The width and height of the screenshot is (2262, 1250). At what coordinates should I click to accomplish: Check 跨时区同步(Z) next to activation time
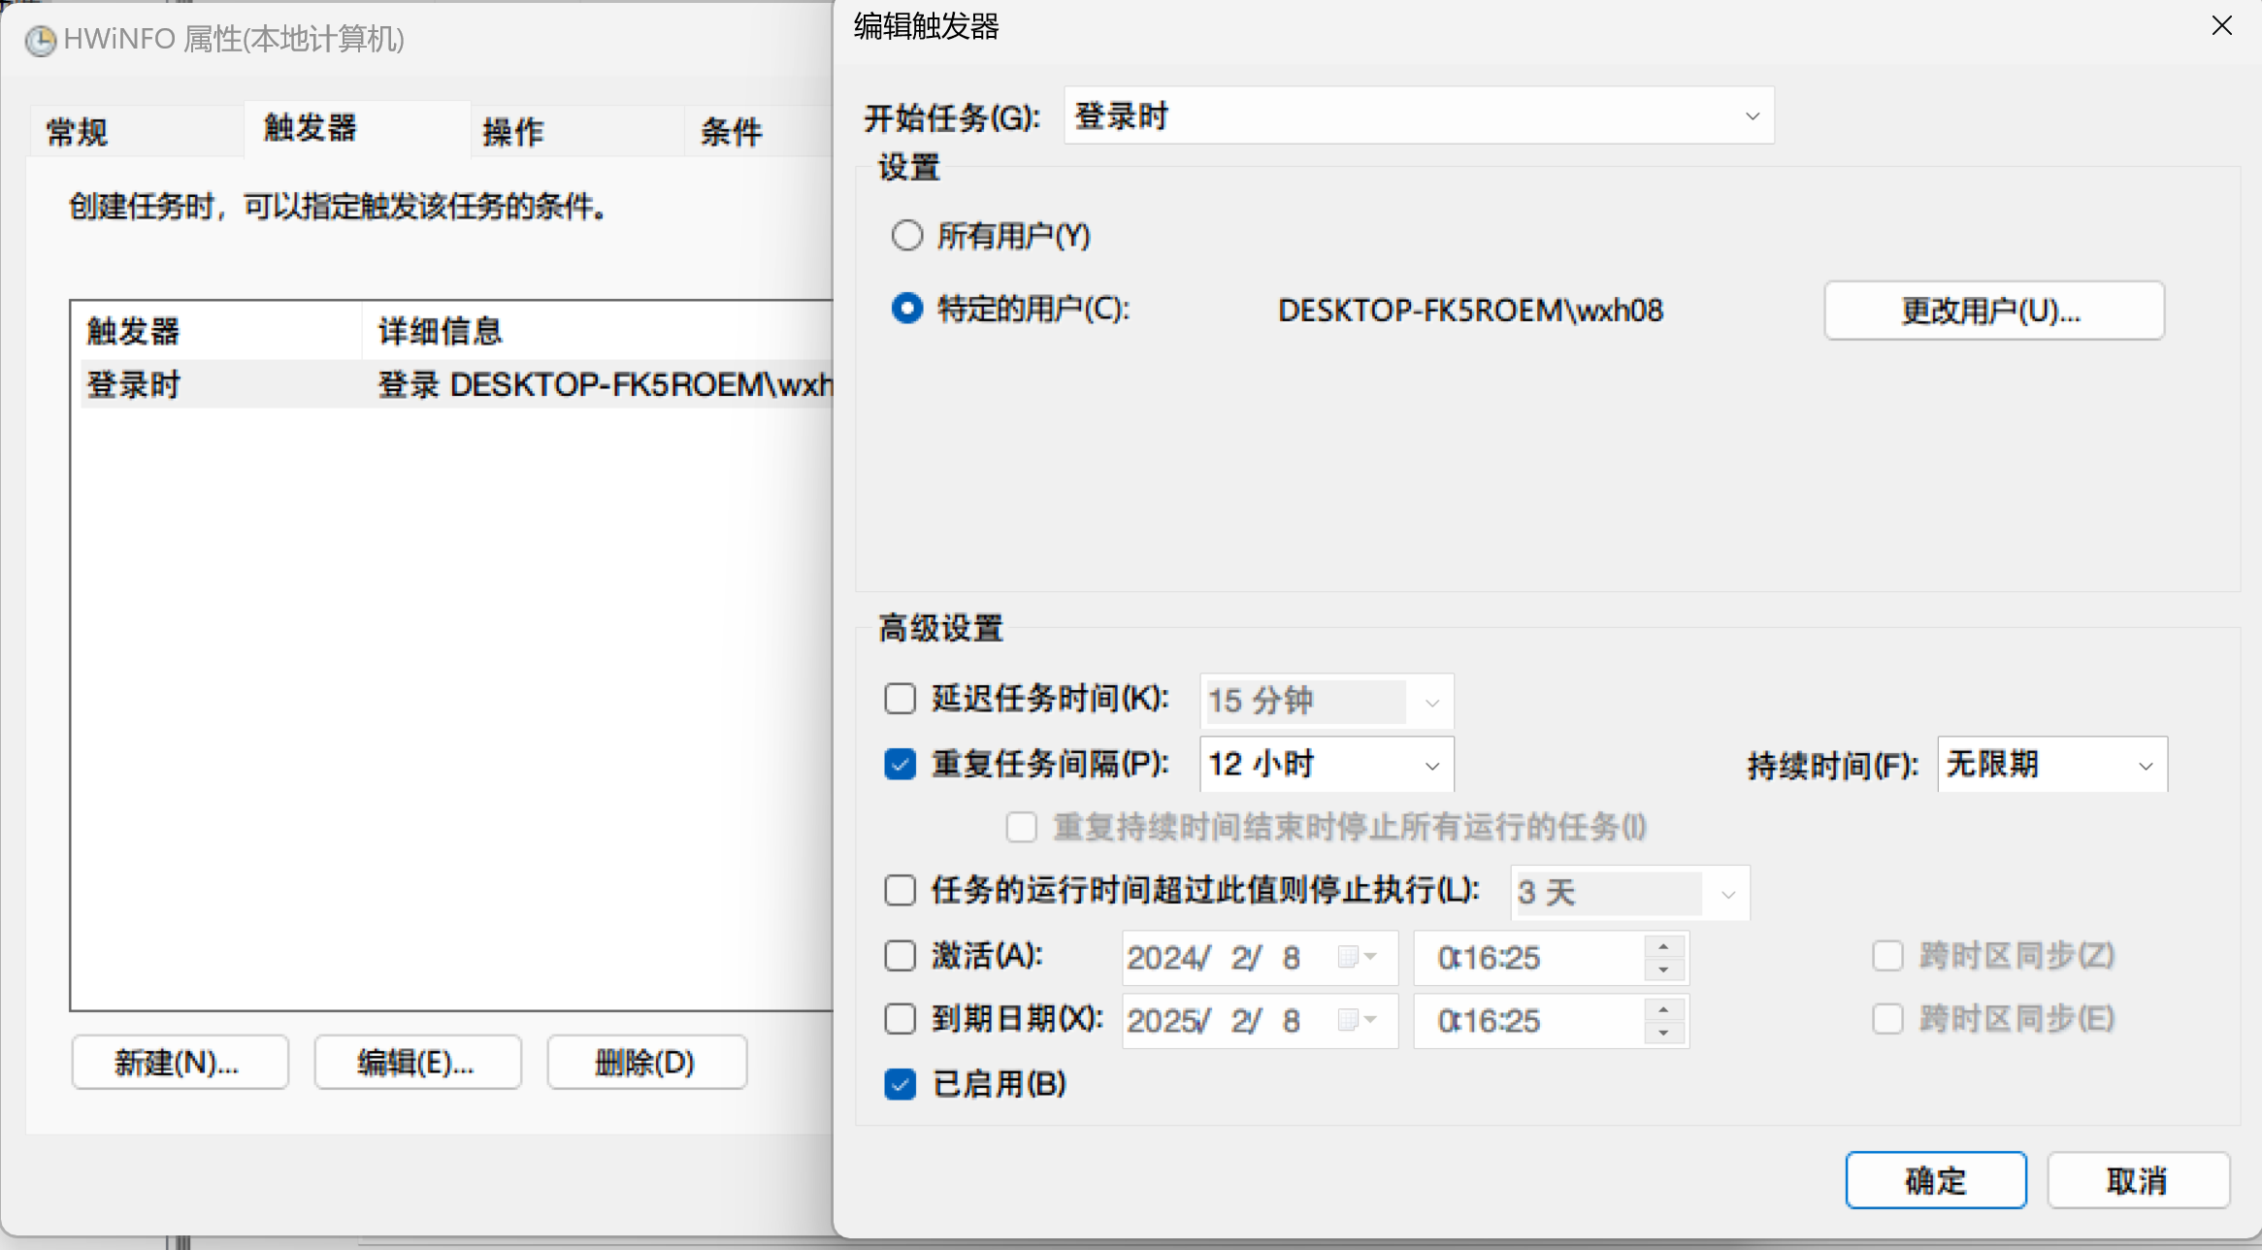pyautogui.click(x=1887, y=955)
